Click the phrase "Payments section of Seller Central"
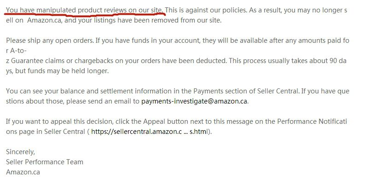 click(x=246, y=91)
